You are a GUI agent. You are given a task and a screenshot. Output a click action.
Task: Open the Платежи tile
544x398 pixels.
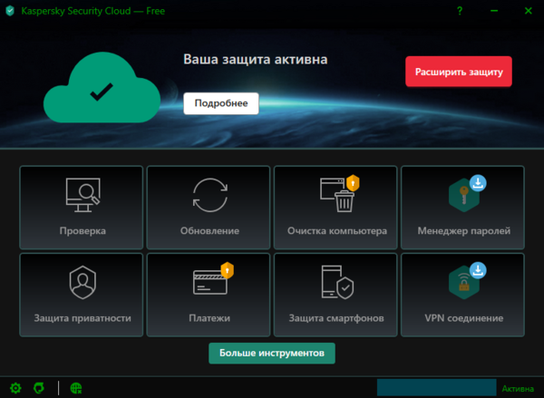pyautogui.click(x=209, y=295)
